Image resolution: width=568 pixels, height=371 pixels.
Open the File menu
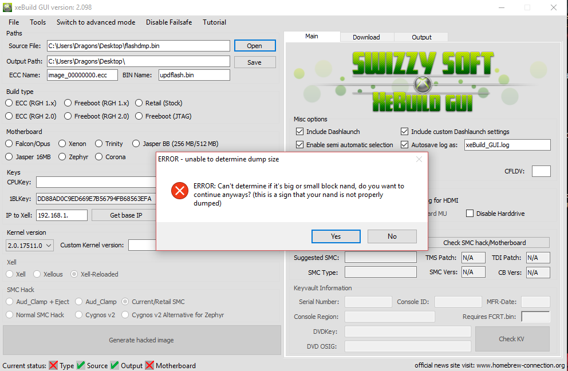[x=14, y=22]
